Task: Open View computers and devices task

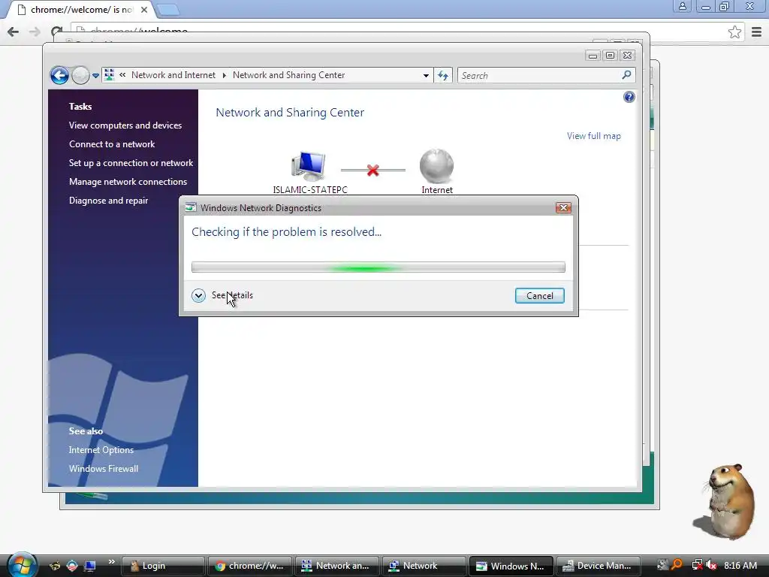Action: (125, 125)
